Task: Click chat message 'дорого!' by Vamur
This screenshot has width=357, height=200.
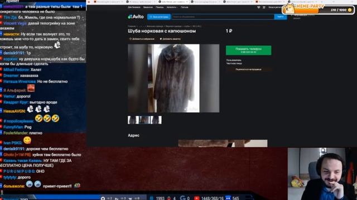Action: (x=23, y=96)
